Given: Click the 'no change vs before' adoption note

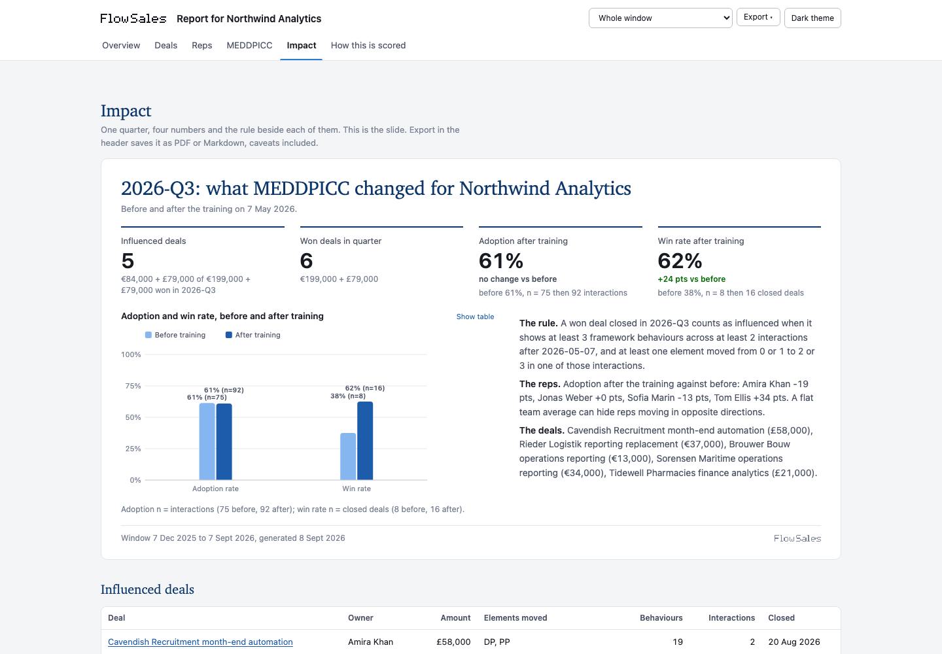Looking at the screenshot, I should pos(518,279).
